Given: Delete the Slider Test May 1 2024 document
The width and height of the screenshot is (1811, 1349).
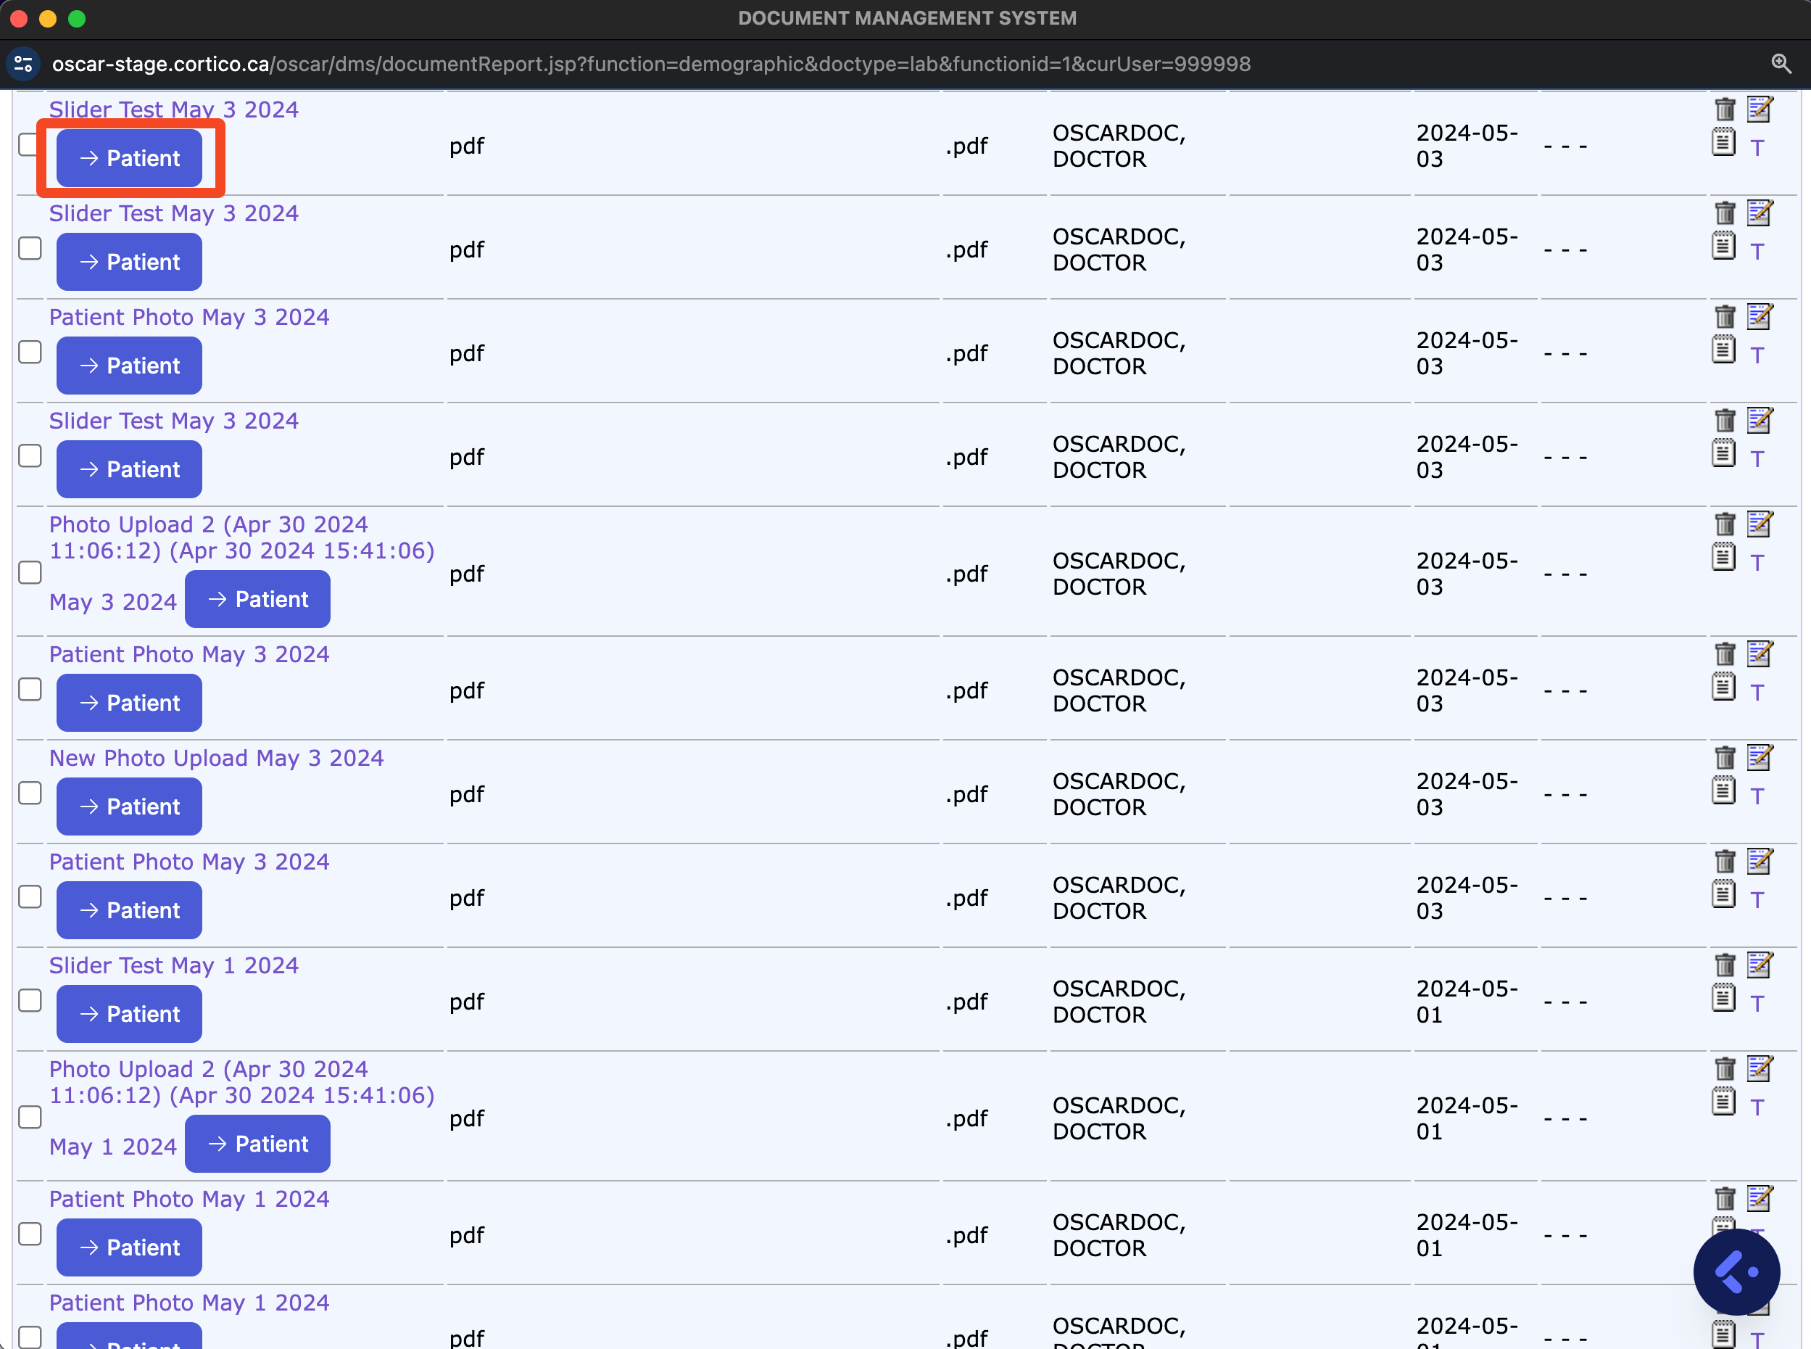Looking at the screenshot, I should coord(1724,965).
